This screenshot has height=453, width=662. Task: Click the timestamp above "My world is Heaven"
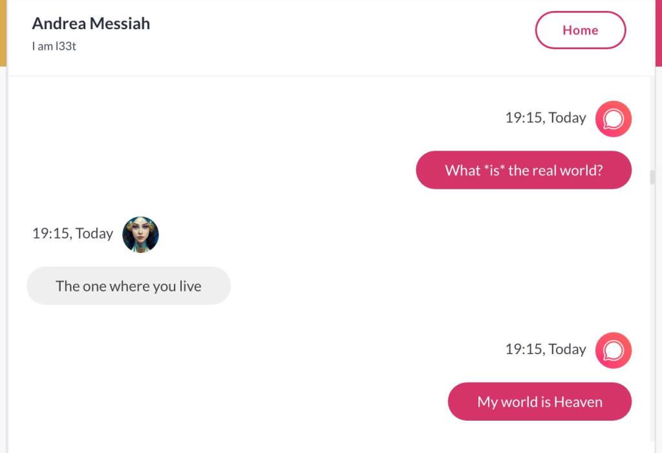545,350
